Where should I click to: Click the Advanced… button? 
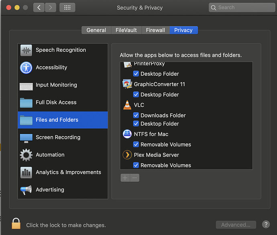pyautogui.click(x=236, y=225)
